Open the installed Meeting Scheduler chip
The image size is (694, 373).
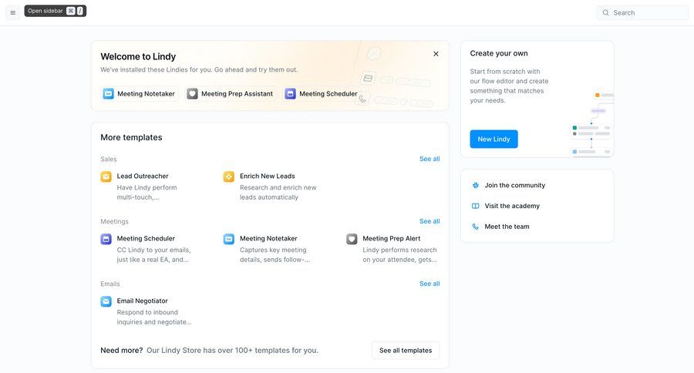click(322, 94)
